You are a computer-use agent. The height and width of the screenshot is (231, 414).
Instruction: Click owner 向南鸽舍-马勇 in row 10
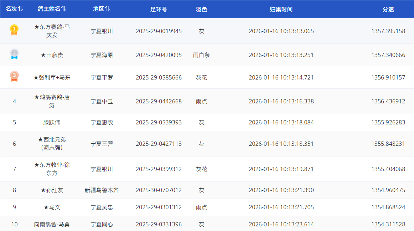coord(52,224)
